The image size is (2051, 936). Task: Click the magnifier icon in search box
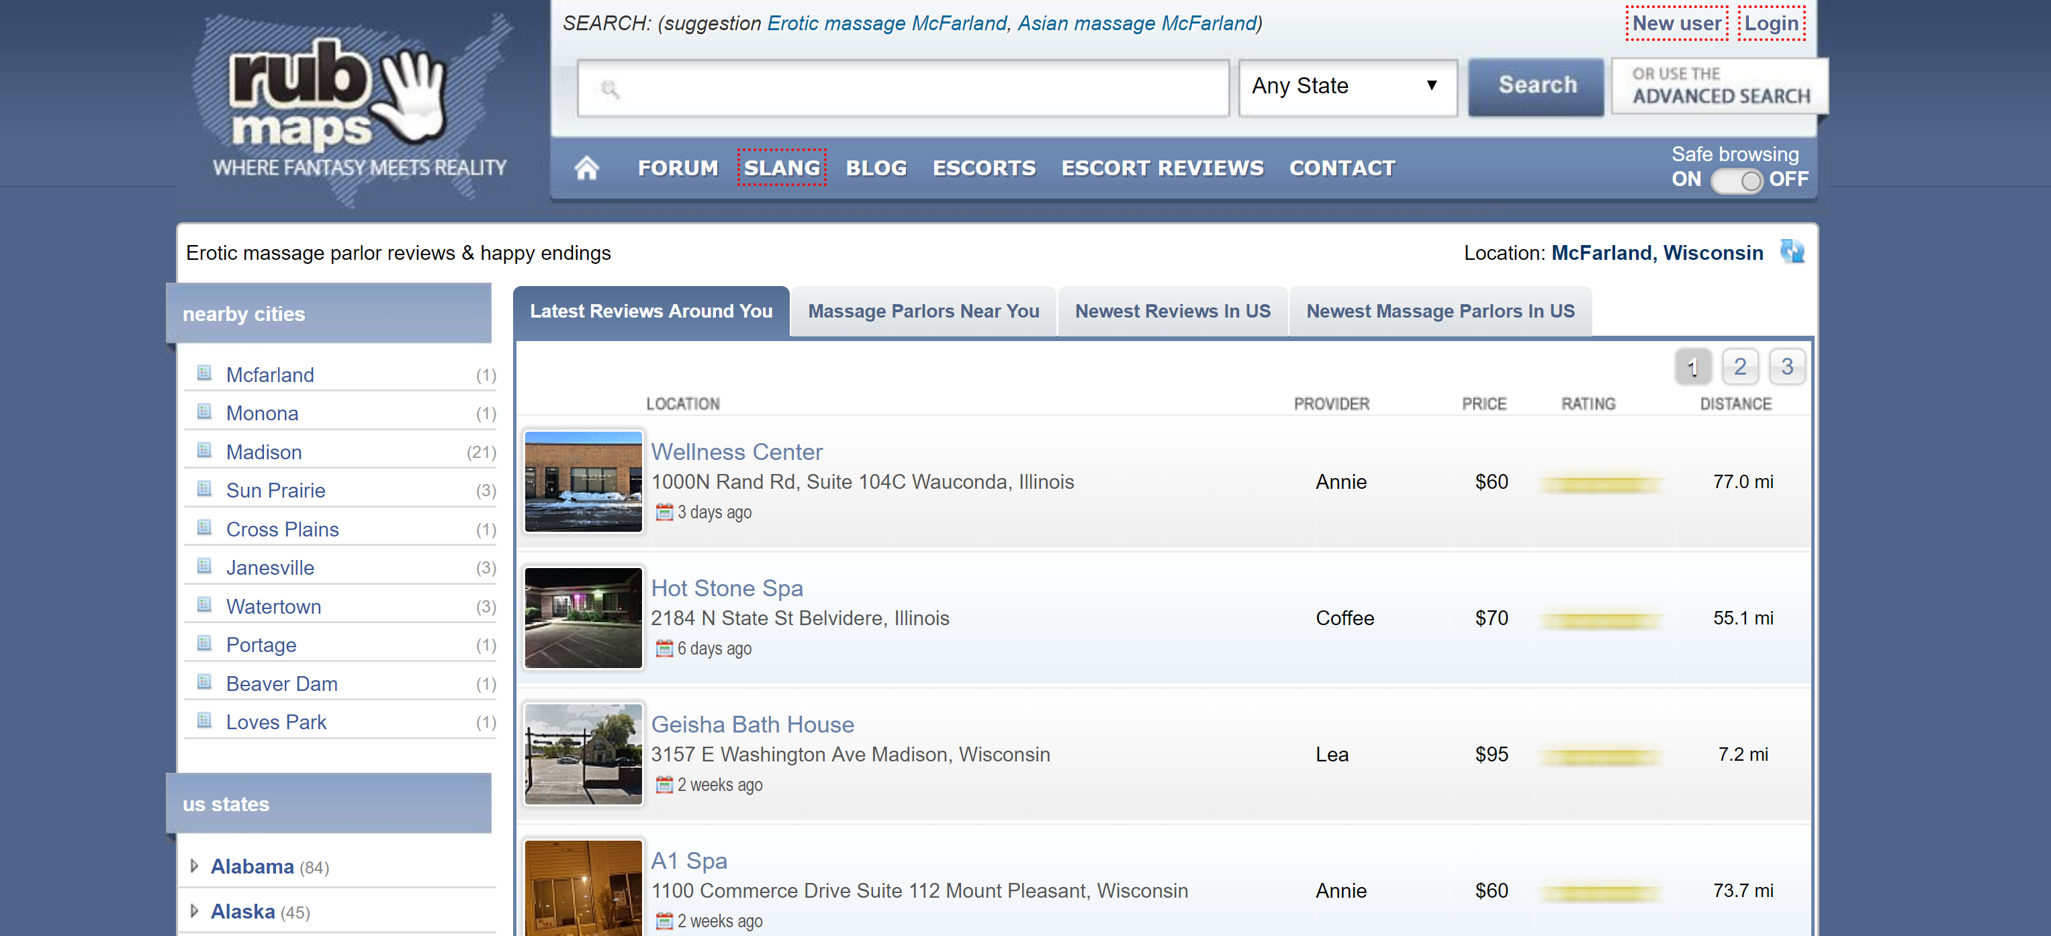610,89
